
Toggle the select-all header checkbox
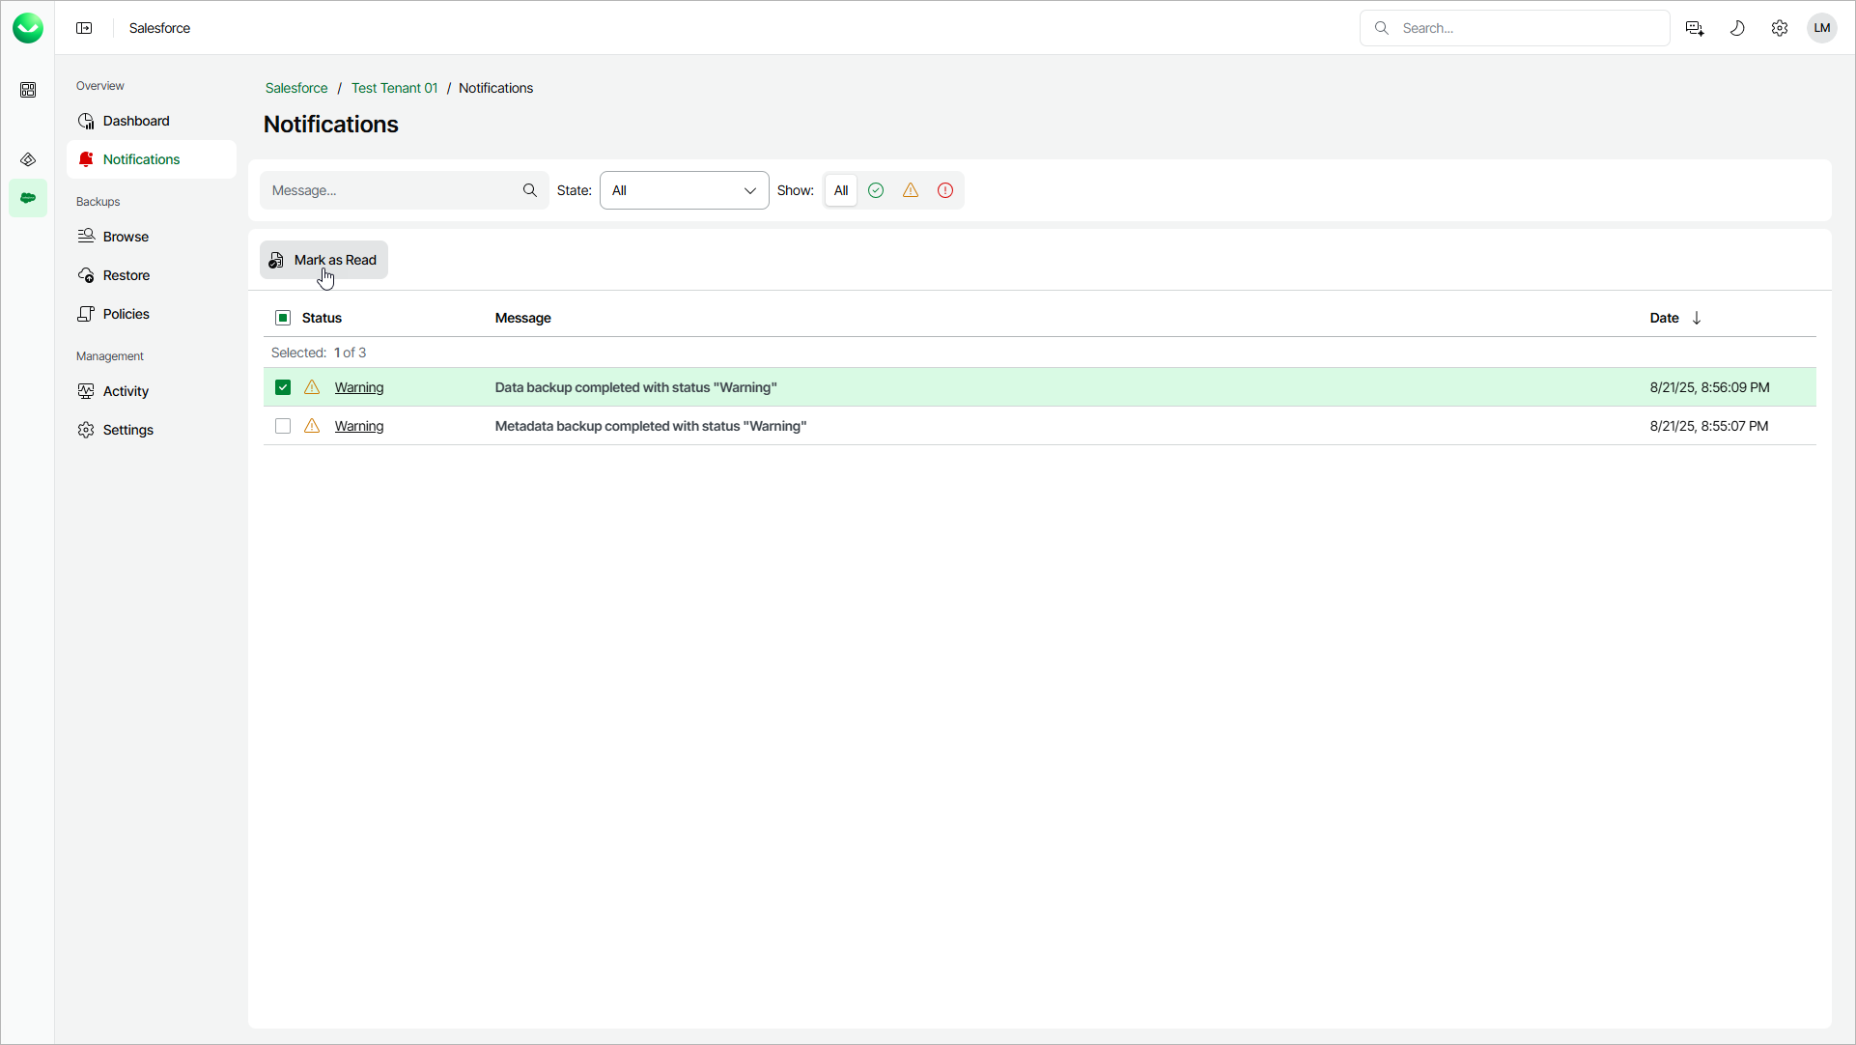283,318
